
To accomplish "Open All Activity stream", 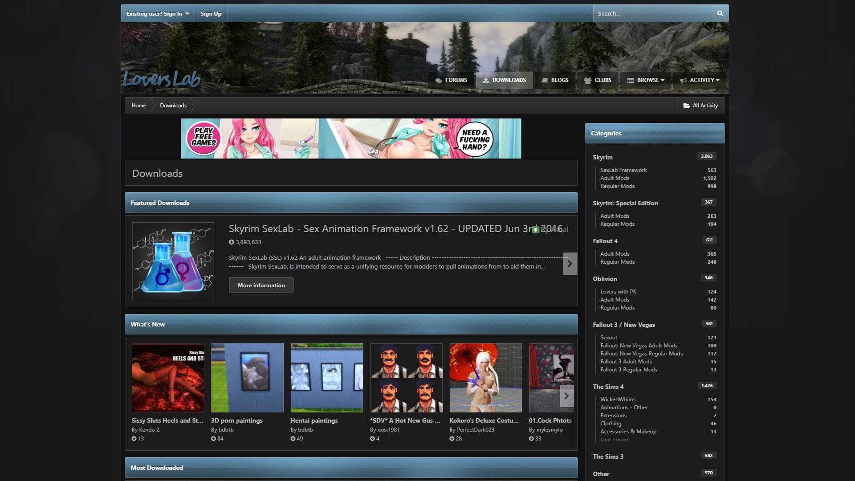I will pyautogui.click(x=700, y=106).
